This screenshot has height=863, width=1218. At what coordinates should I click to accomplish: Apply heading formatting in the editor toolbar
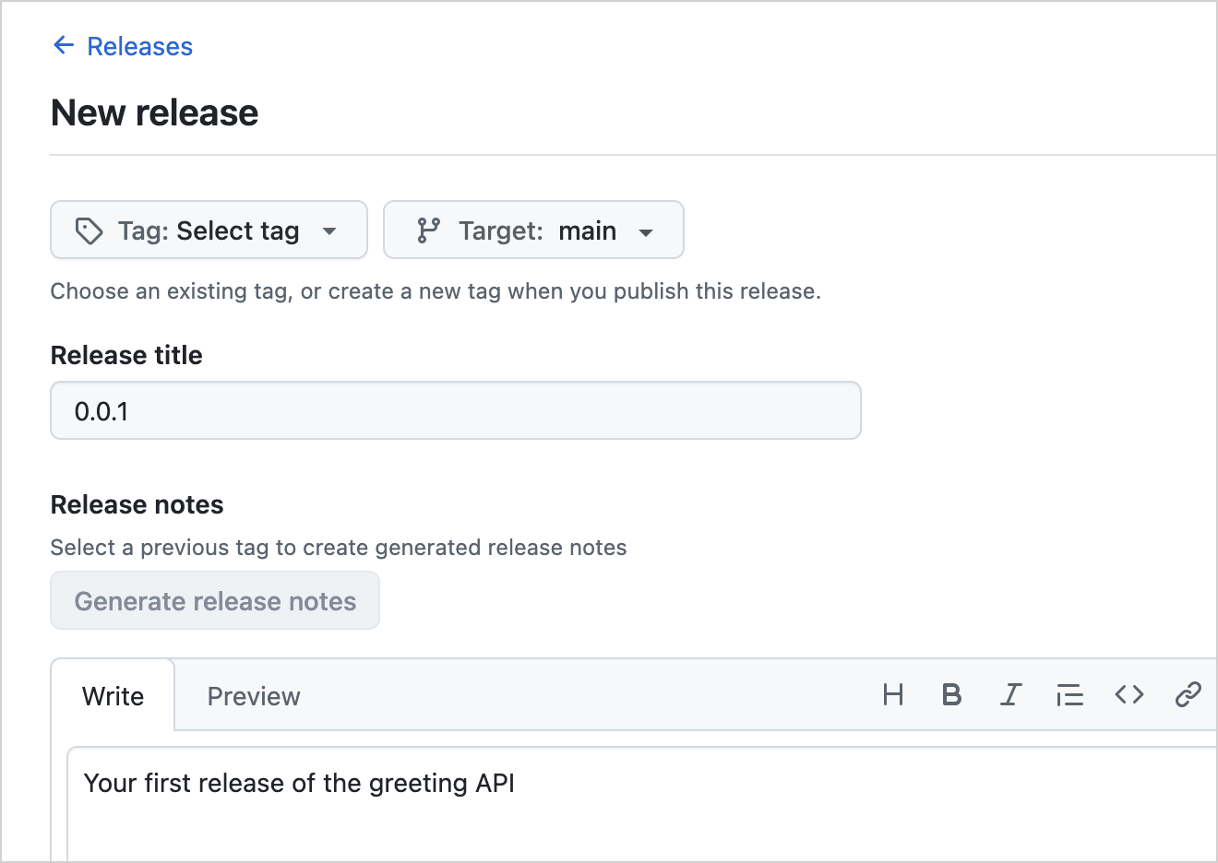[x=892, y=695]
